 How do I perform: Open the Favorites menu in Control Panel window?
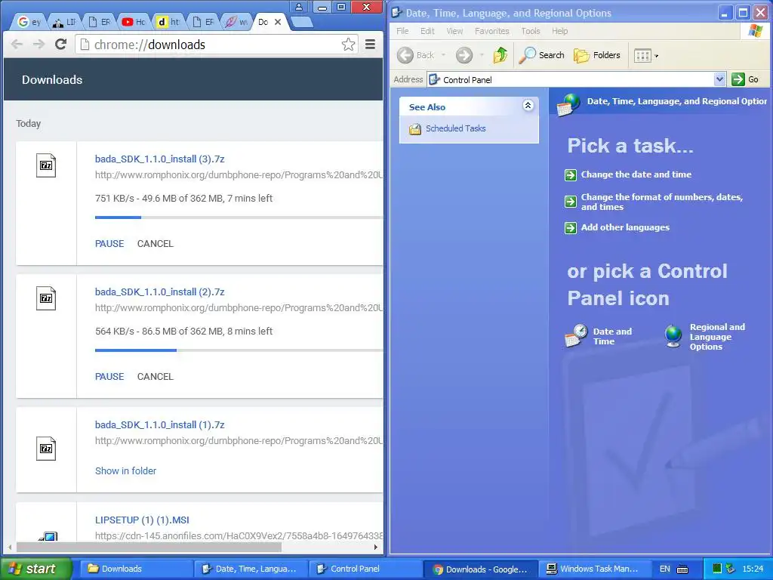point(492,31)
